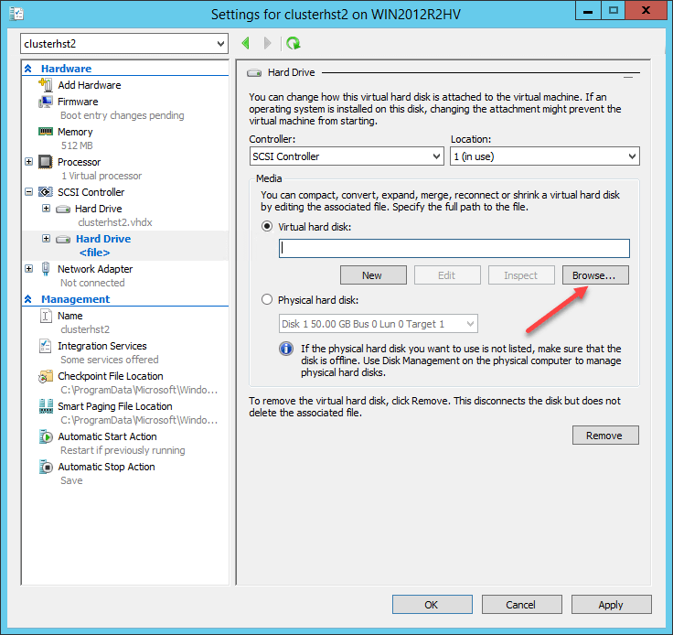The image size is (673, 635).
Task: Click the Name icon under Management
Action: pyautogui.click(x=46, y=316)
